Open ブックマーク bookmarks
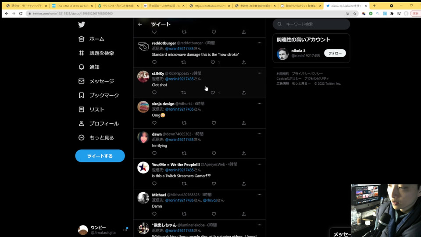Image resolution: width=421 pixels, height=237 pixels. 99,95
